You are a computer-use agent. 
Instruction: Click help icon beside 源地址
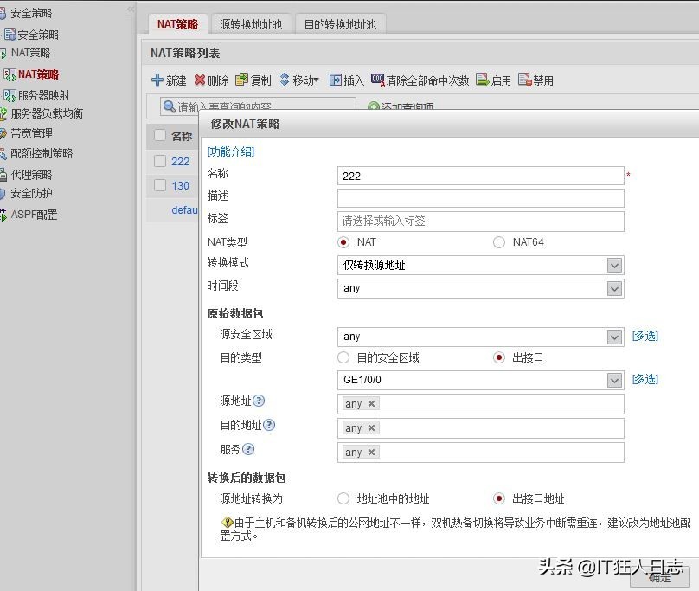tap(259, 401)
